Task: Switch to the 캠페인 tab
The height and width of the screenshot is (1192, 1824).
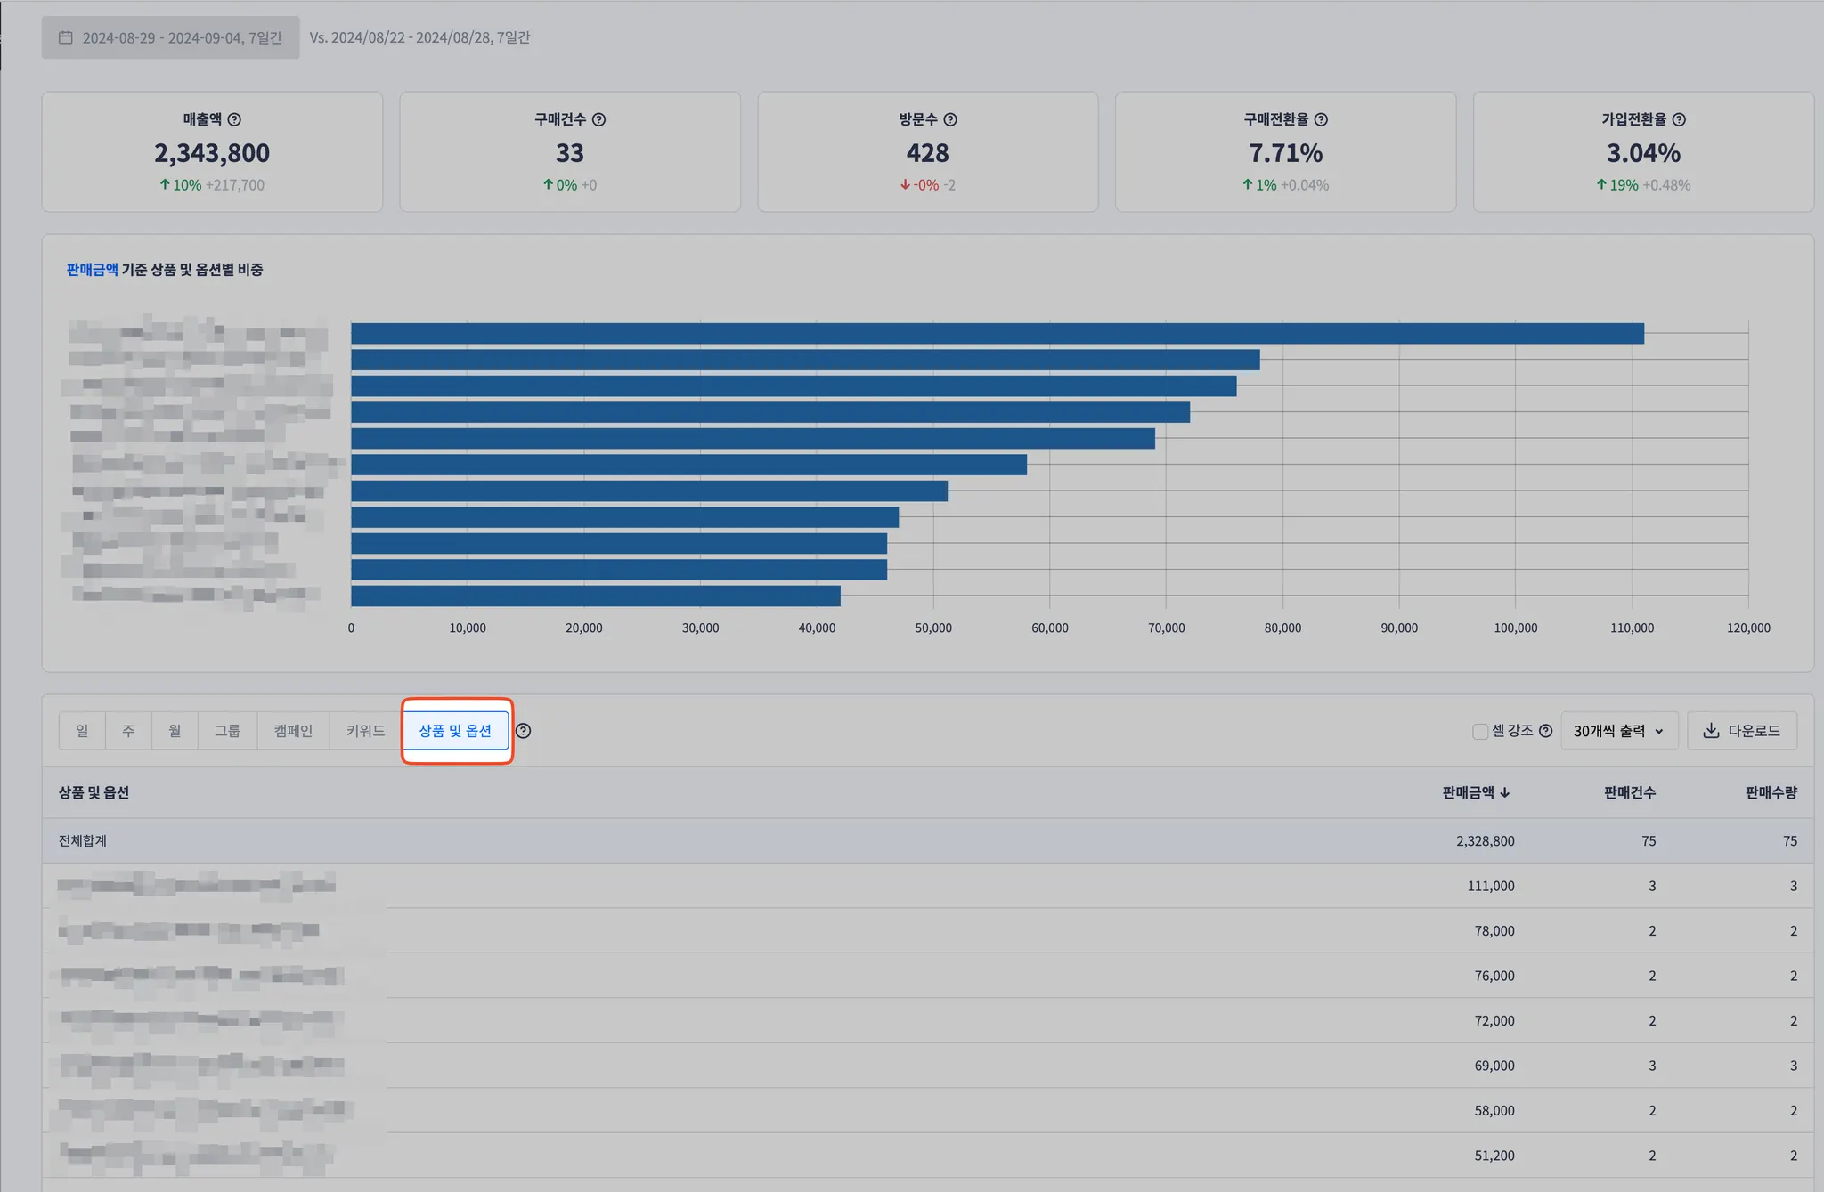Action: [x=293, y=731]
